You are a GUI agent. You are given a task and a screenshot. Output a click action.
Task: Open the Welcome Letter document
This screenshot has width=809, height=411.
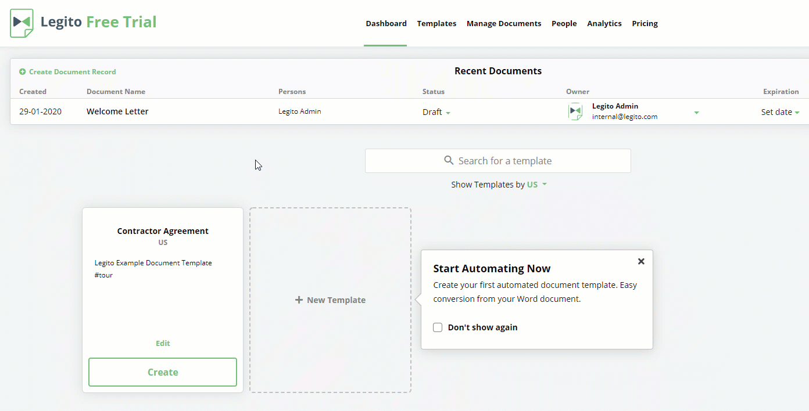[x=117, y=111]
